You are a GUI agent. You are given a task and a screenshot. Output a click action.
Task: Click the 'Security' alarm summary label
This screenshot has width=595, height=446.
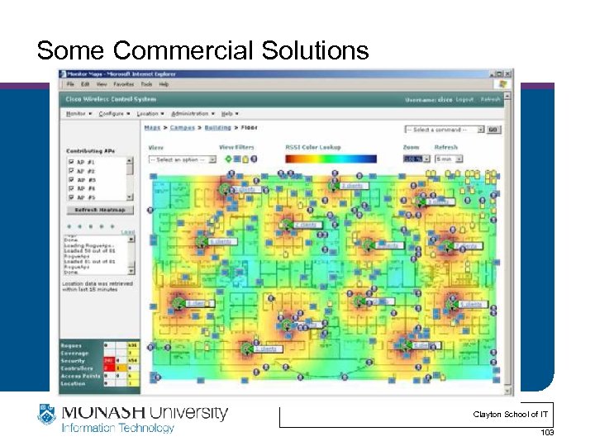coord(73,361)
